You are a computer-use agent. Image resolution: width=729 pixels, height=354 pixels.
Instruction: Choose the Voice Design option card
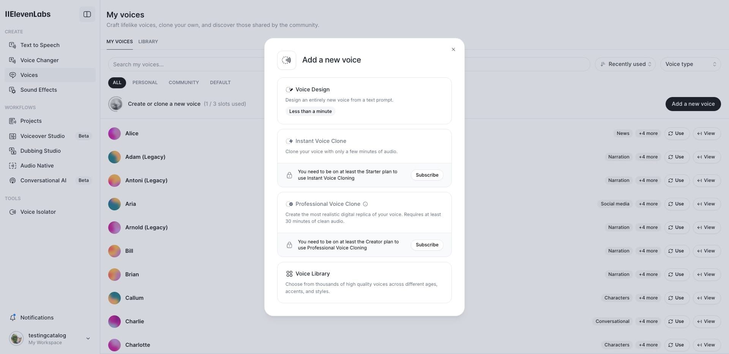click(x=364, y=101)
